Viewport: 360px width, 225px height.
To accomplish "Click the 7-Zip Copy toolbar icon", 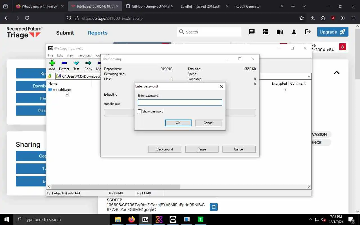I will point(88,65).
